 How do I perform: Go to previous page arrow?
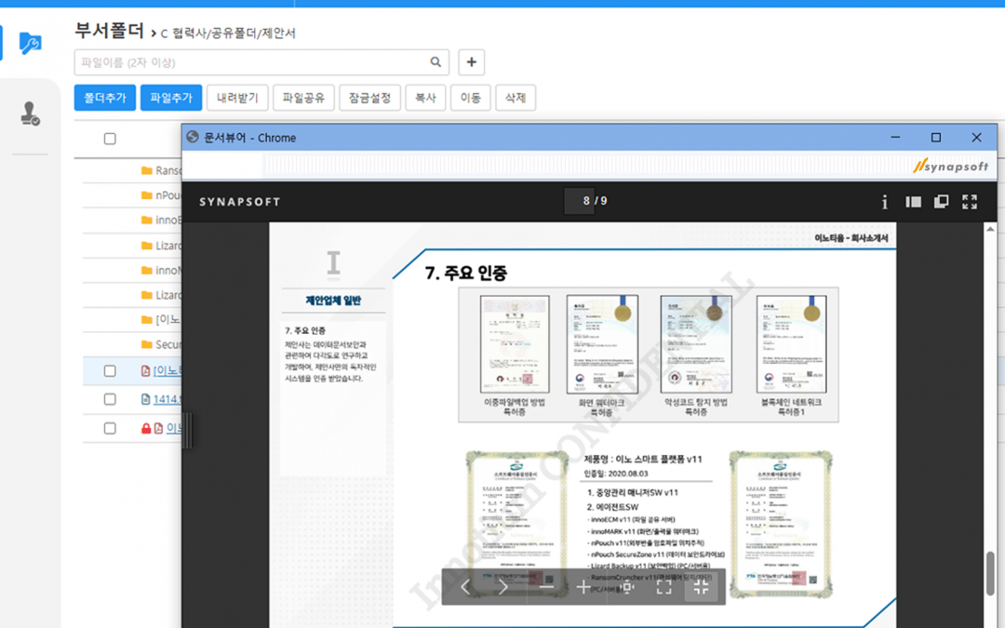point(466,586)
